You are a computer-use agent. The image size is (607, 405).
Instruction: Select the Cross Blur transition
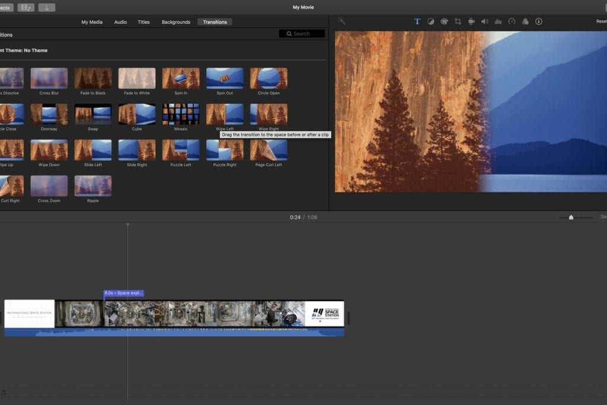coord(49,78)
